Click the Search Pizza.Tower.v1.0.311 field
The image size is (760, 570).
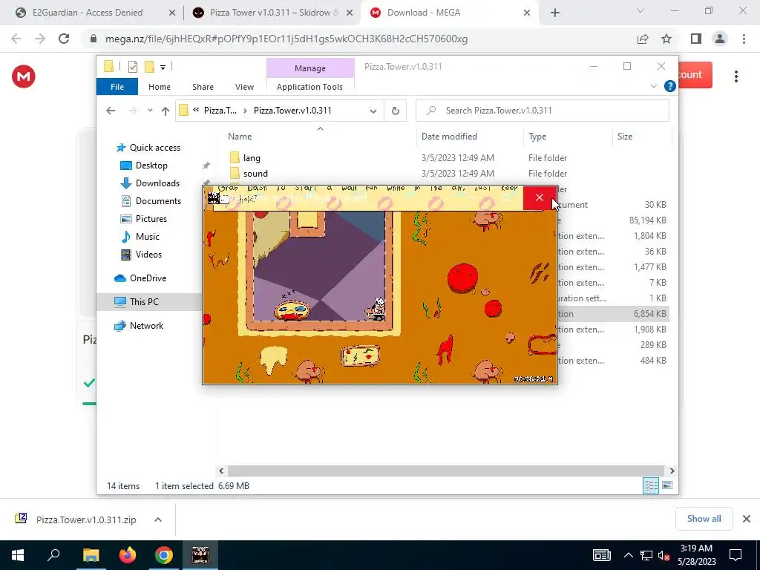coord(543,111)
